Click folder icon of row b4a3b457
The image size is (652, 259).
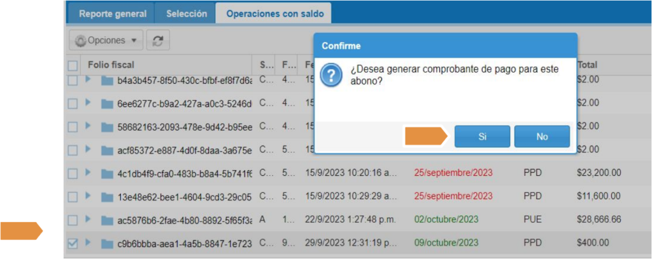click(106, 81)
